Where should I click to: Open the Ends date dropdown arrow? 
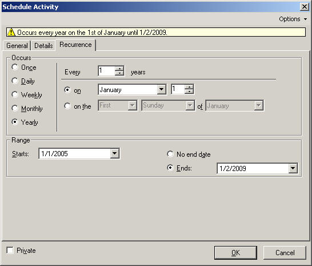(x=293, y=168)
